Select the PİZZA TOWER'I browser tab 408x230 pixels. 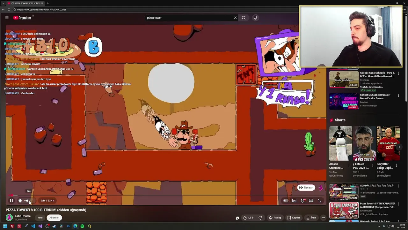pos(25,3)
